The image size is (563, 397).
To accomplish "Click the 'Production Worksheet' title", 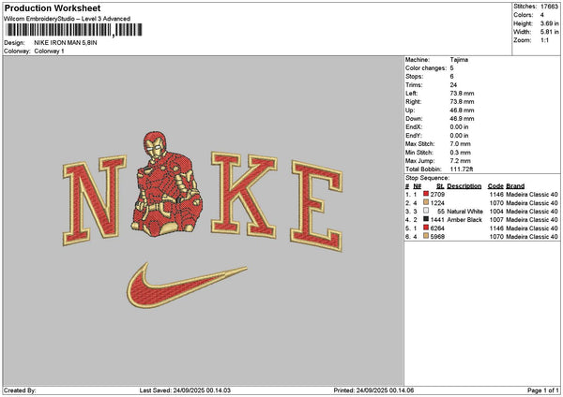I will coord(53,7).
